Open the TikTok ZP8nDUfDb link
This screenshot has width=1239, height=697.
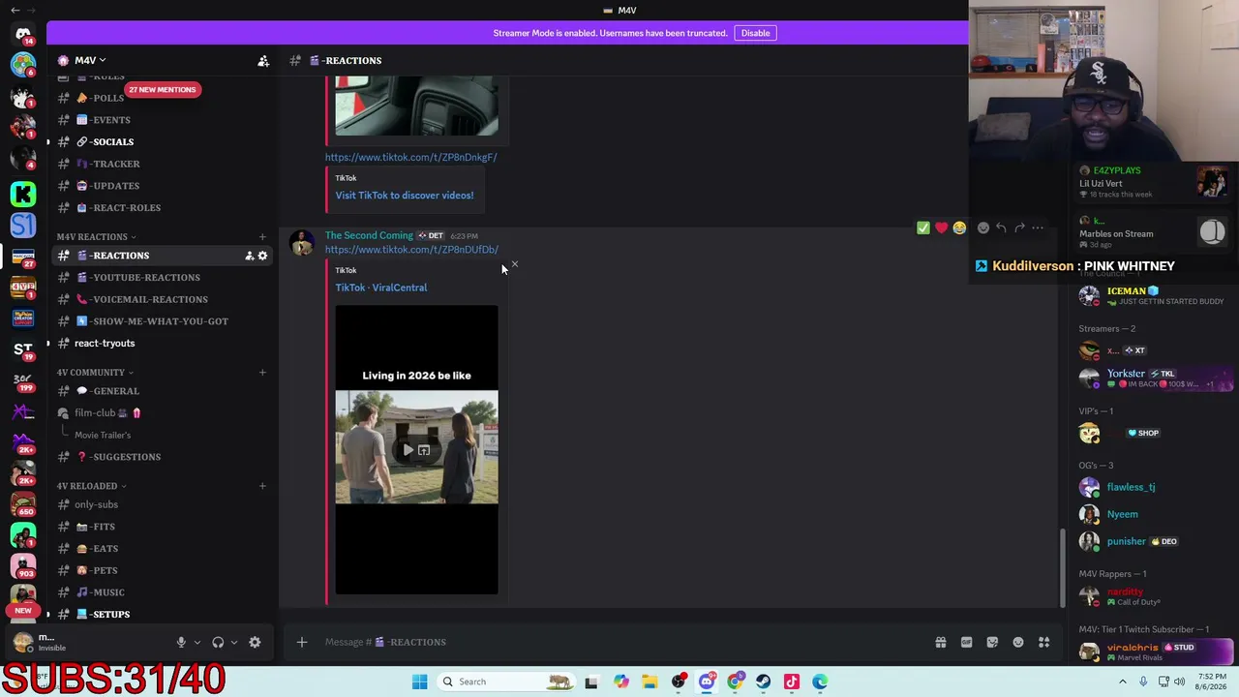coord(411,250)
